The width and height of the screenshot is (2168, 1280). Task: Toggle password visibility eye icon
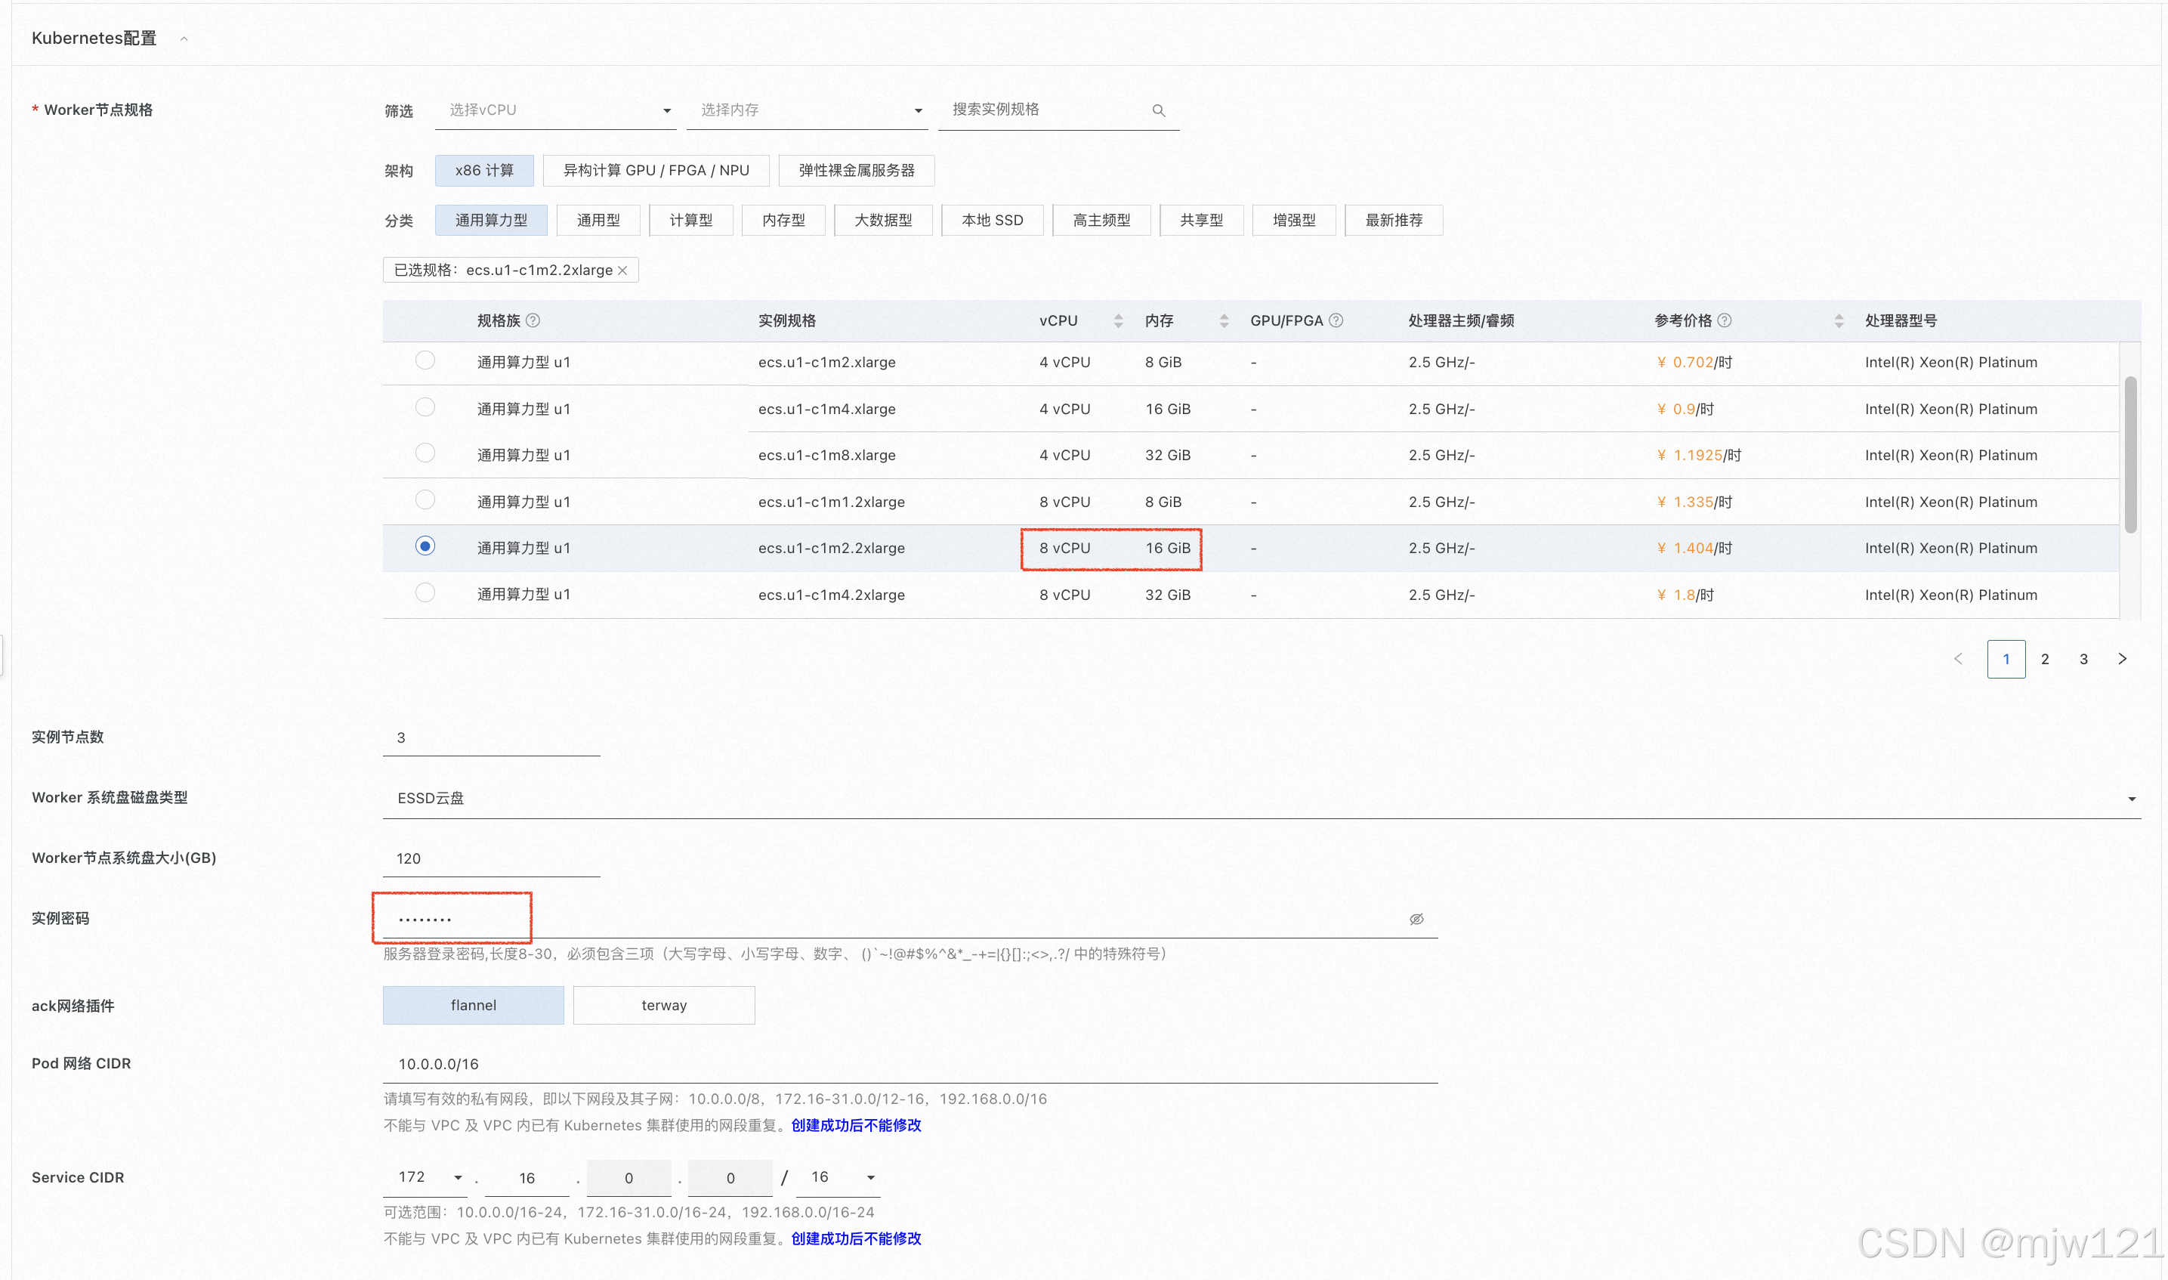point(1416,919)
